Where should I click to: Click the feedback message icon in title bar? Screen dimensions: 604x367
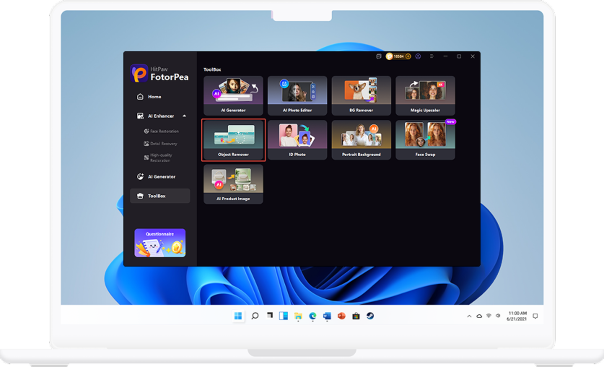coord(378,56)
